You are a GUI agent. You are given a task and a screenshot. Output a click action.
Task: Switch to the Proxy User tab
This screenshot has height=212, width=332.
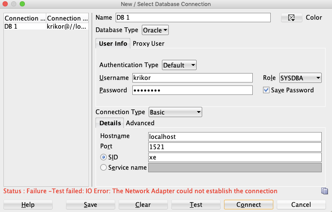148,44
